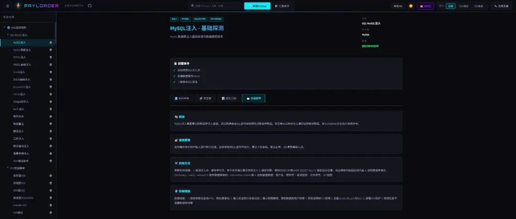This screenshot has height=219, width=516.
Task: Open the 全局变量 button
Action: pos(501,6)
